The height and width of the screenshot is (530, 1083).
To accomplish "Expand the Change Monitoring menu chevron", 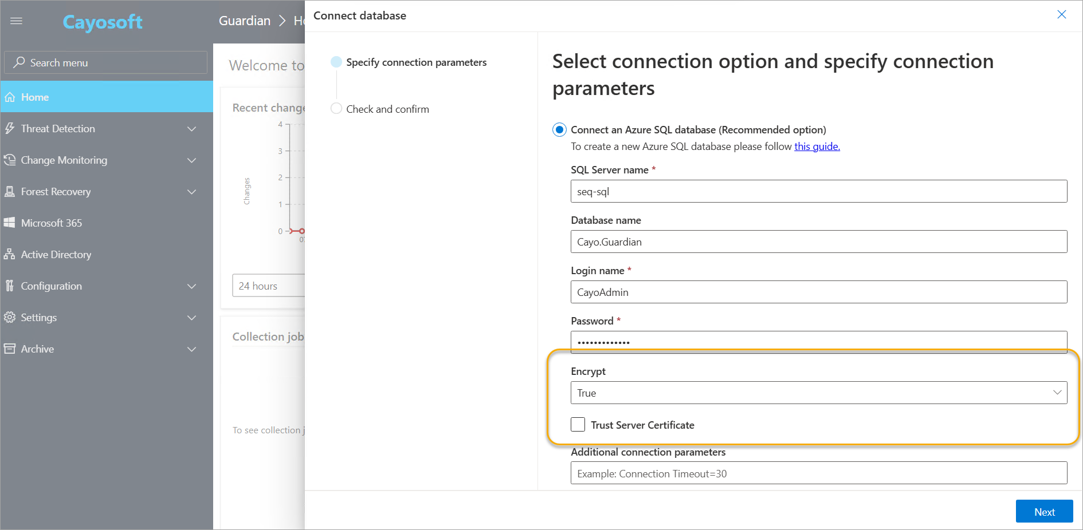I will (x=192, y=160).
